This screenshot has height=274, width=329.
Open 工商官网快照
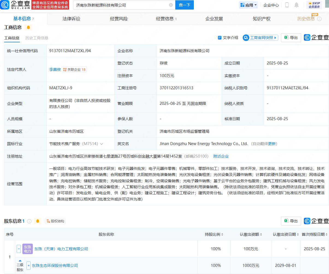click(260, 38)
